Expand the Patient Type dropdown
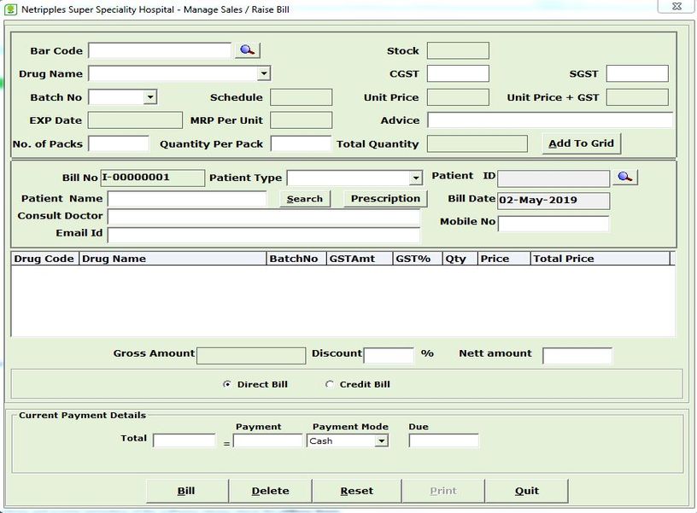Screen dimensions: 697x513 pos(416,178)
